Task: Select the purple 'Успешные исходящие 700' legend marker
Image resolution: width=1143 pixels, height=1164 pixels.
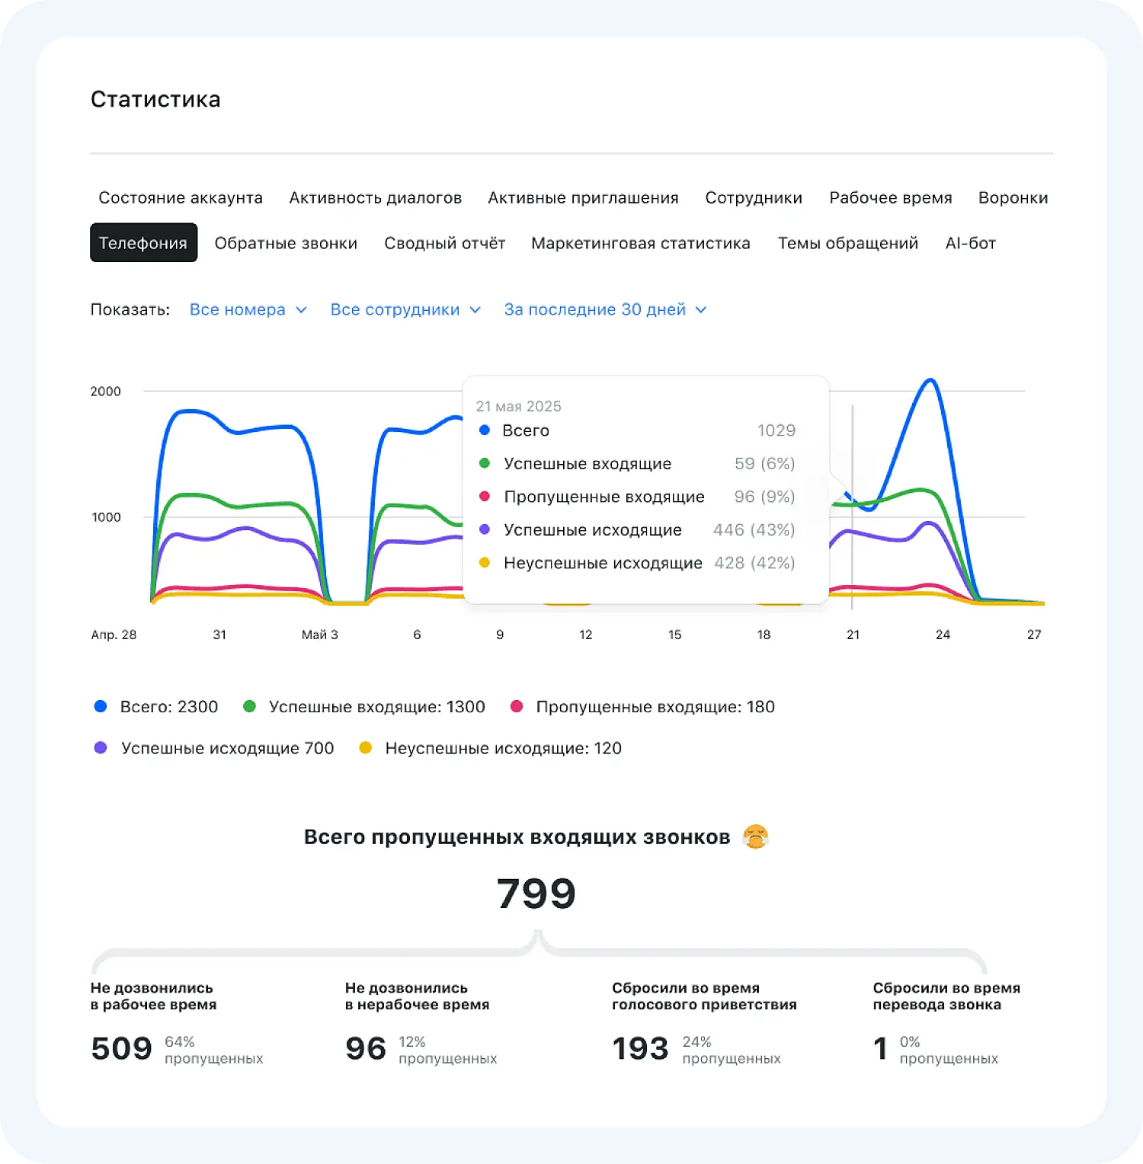Action: pyautogui.click(x=100, y=748)
